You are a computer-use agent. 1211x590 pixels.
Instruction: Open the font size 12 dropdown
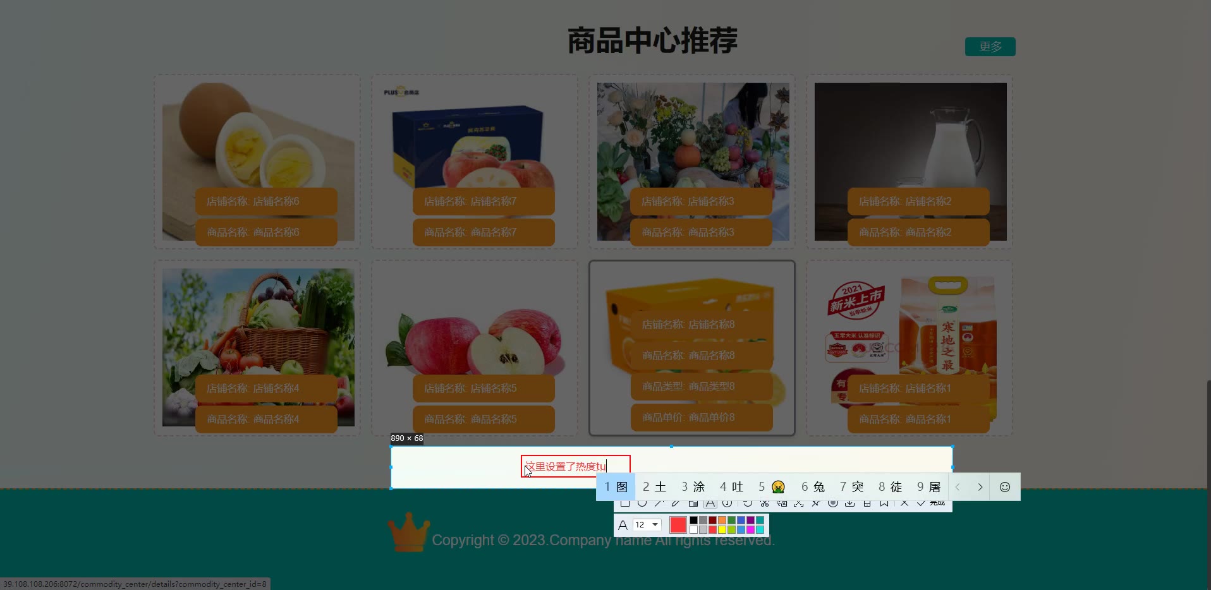[x=648, y=525]
